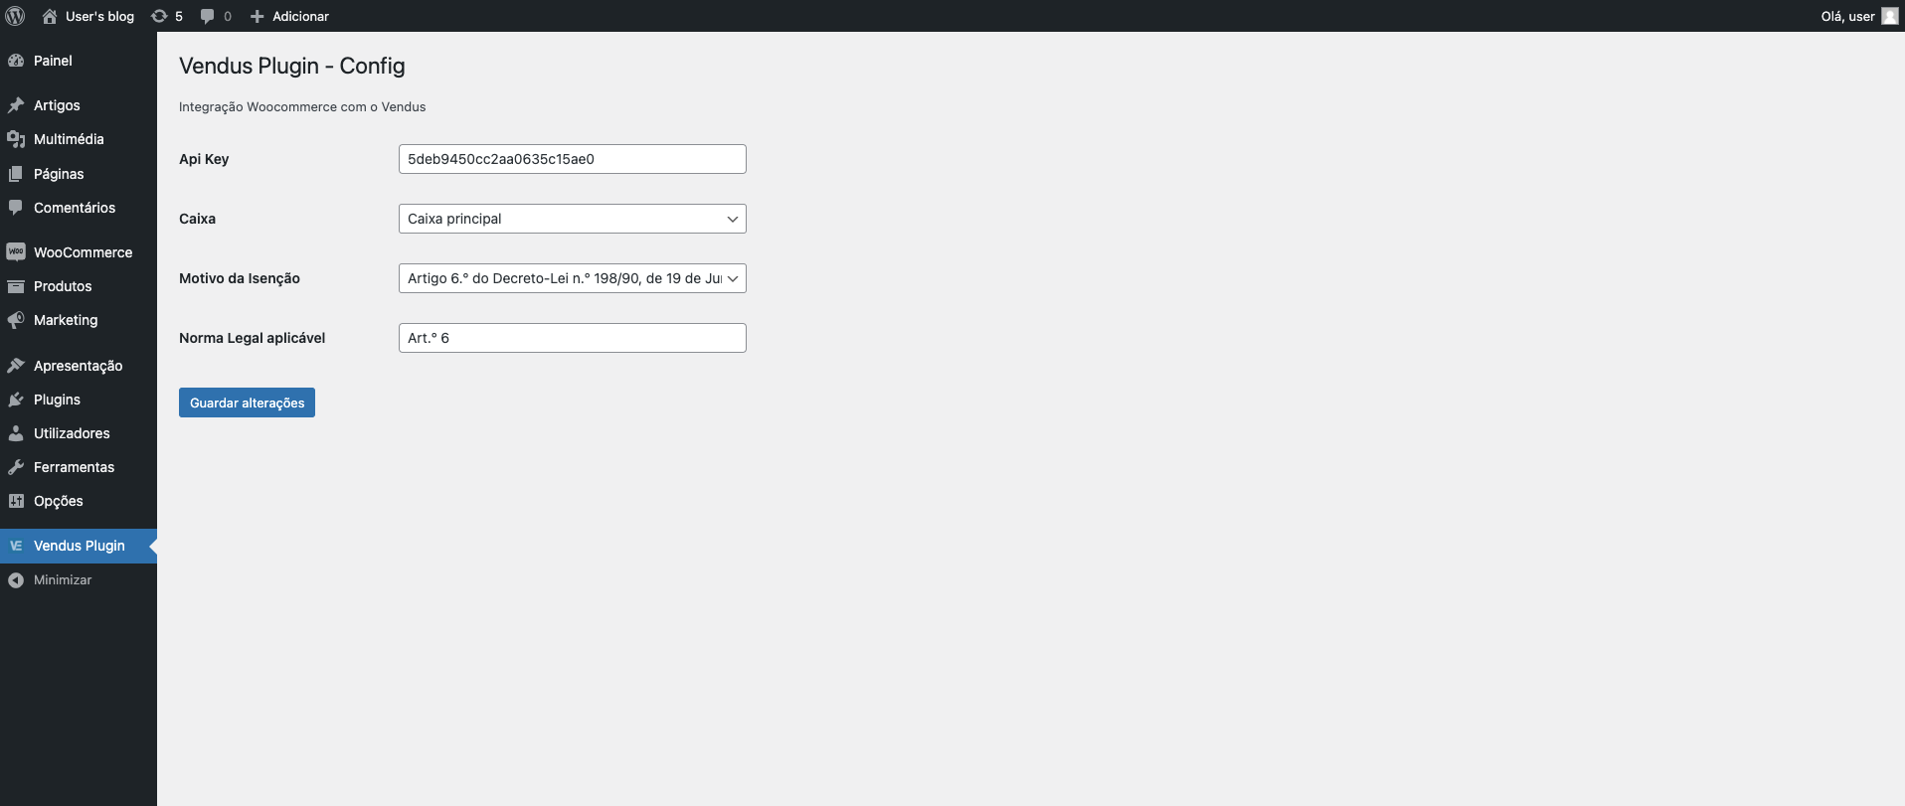Click the Caixa label
This screenshot has height=806, width=1905.
[x=197, y=219]
